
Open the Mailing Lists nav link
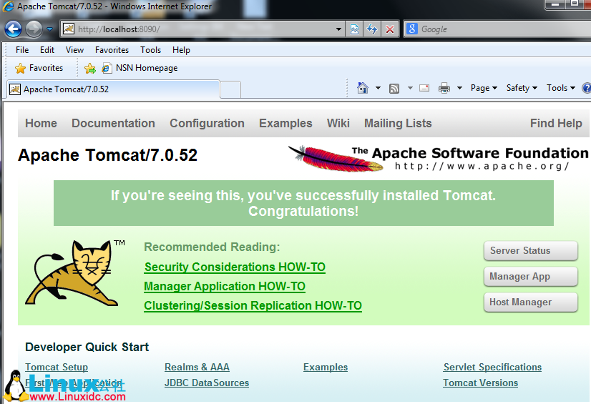click(398, 123)
